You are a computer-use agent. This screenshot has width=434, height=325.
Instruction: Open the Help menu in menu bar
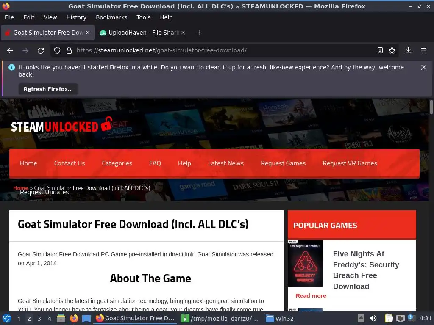(x=166, y=17)
